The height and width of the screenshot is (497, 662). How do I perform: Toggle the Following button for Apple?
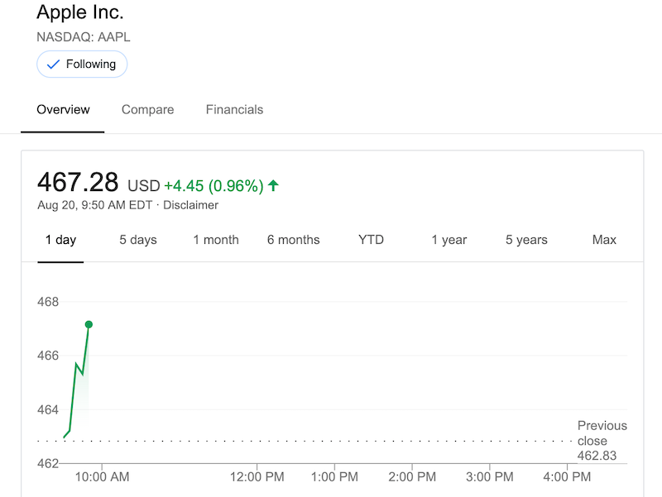tap(82, 65)
